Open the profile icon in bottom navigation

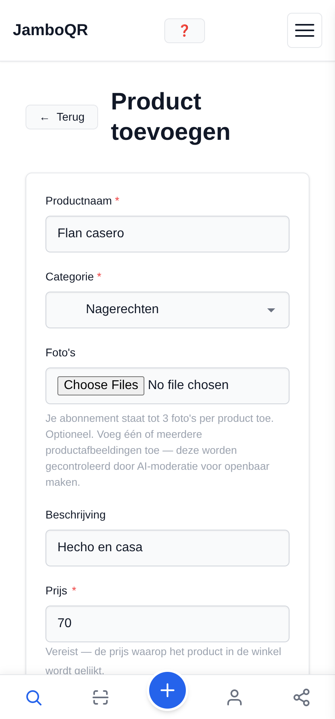[x=235, y=697]
